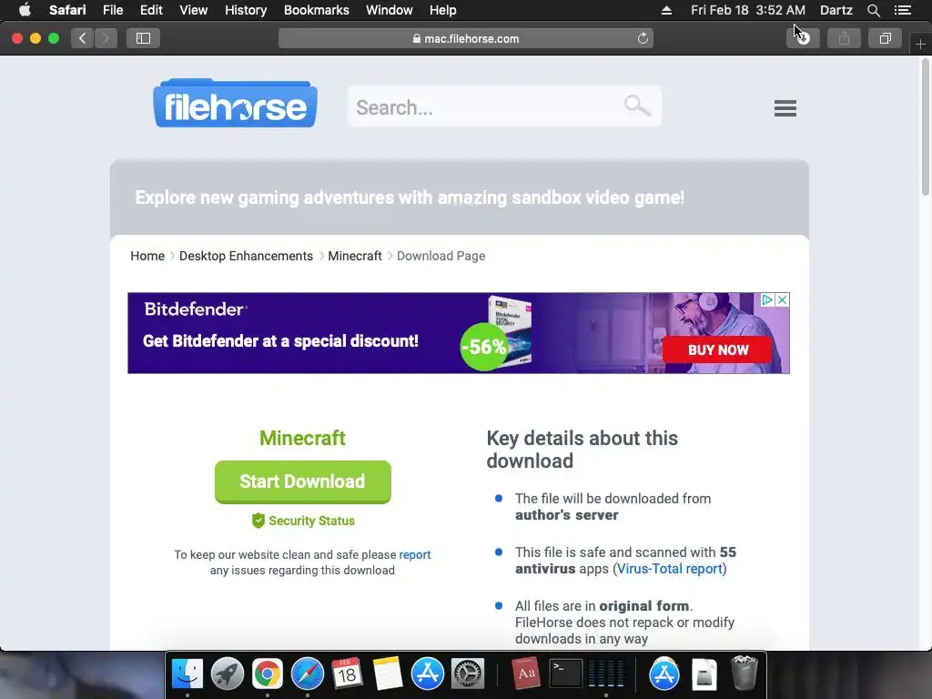Go back with Safari's back arrow
This screenshot has width=932, height=699.
point(83,38)
